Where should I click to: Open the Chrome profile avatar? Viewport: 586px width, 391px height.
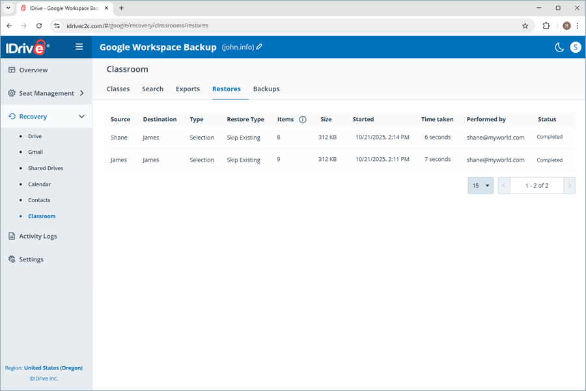566,25
